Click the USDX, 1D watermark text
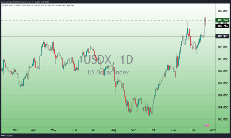This screenshot has height=138, width=231. coord(108,60)
